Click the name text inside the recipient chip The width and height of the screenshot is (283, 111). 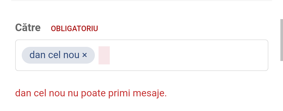(x=54, y=55)
